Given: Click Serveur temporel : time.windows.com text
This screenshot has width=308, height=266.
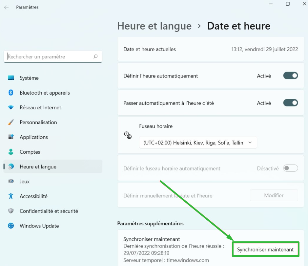Looking at the screenshot, I should pyautogui.click(x=166, y=260).
